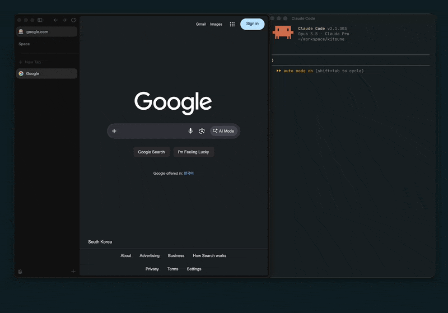Click the Space label in sidebar
This screenshot has width=448, height=313.
24,44
